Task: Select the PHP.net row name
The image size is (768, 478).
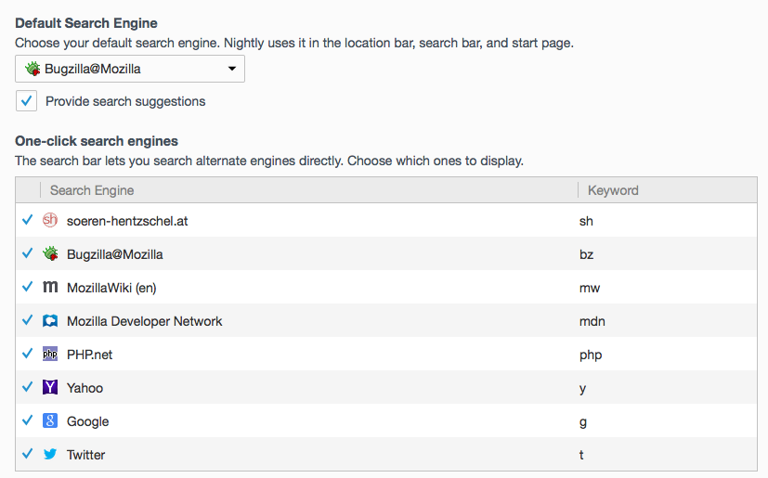Action: pyautogui.click(x=90, y=355)
